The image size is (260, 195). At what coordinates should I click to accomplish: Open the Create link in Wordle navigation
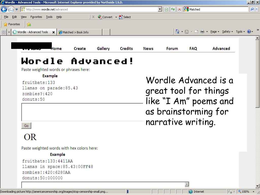coord(80,48)
